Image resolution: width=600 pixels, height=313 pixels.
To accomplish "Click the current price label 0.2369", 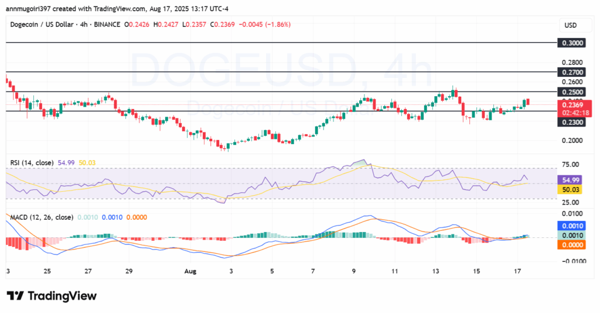I will (x=572, y=105).
